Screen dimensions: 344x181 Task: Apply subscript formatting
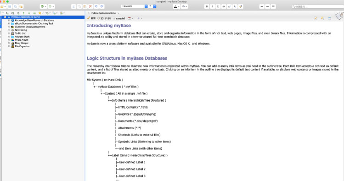(x=235, y=6)
